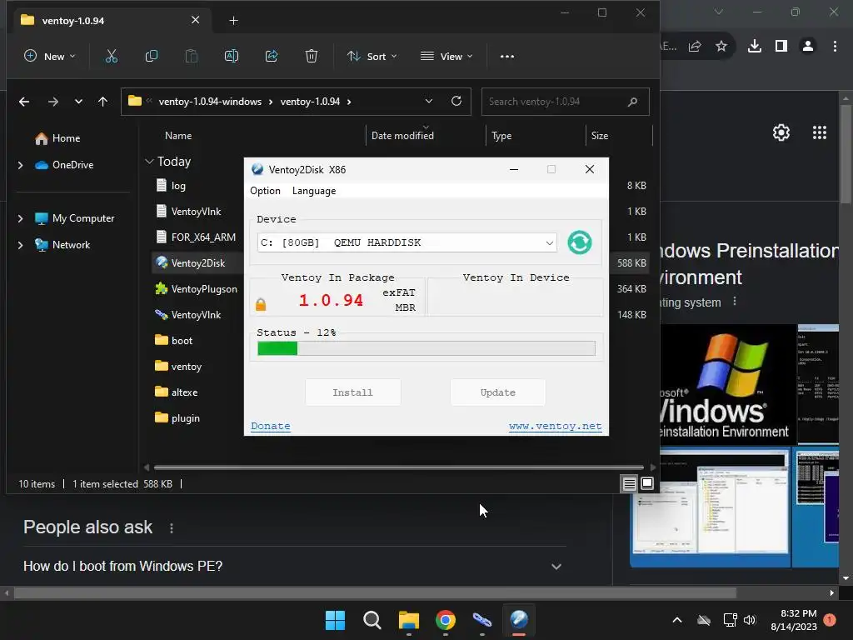Click the Copy icon in Explorer toolbar
The image size is (853, 640).
[152, 56]
